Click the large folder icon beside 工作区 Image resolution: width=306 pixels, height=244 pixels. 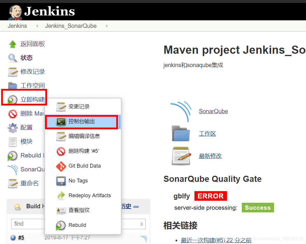181,133
